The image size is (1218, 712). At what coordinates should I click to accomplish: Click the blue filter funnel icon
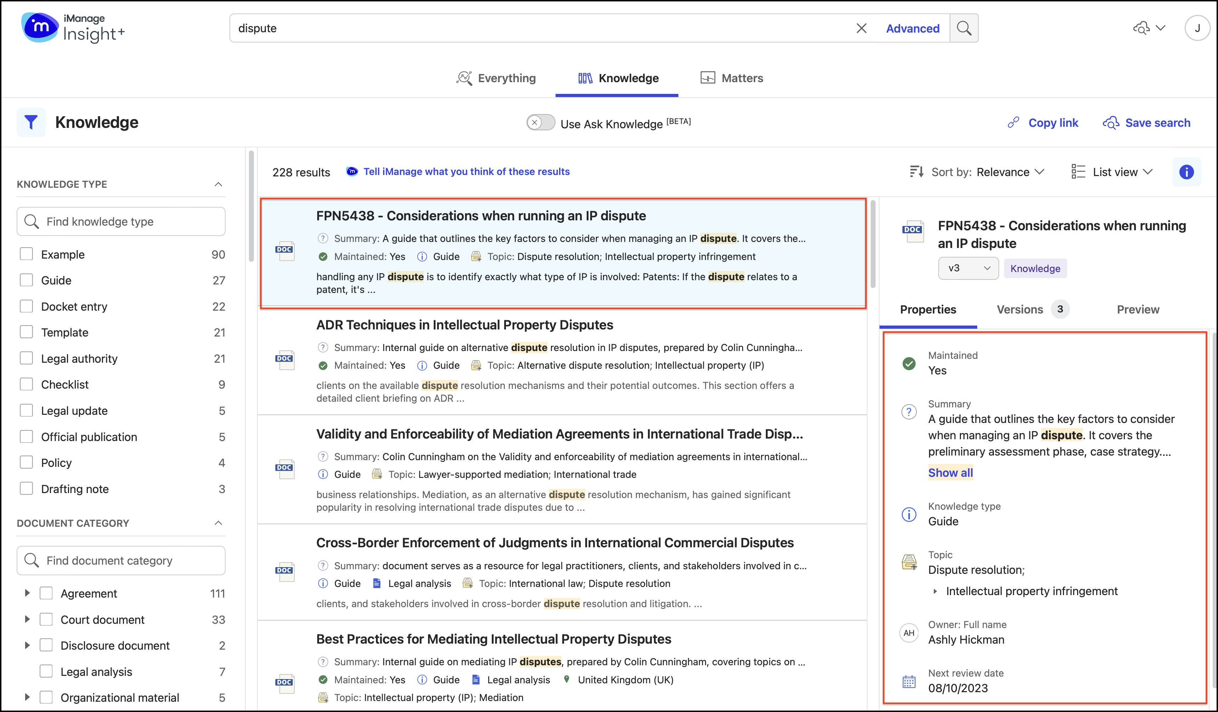pos(31,122)
